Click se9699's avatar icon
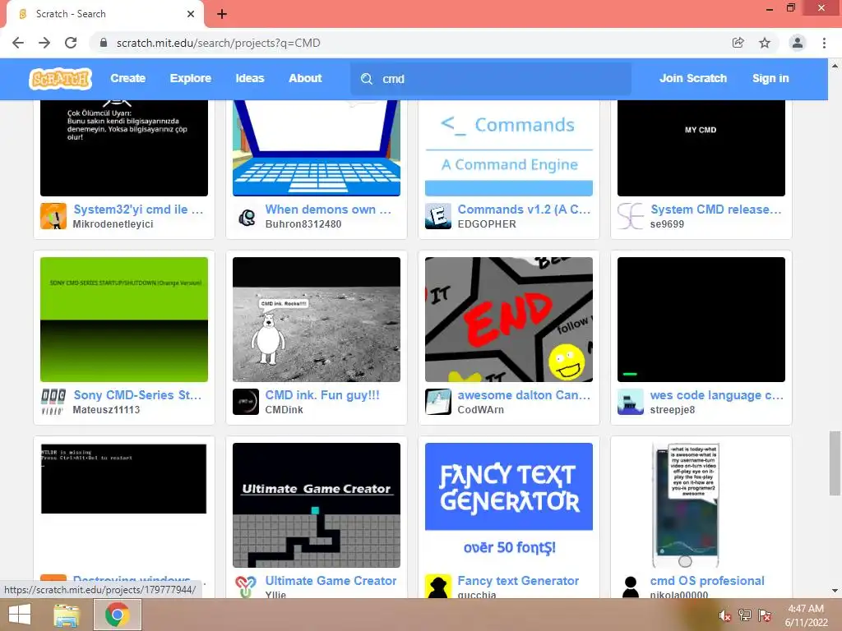This screenshot has height=631, width=842. pyautogui.click(x=631, y=216)
